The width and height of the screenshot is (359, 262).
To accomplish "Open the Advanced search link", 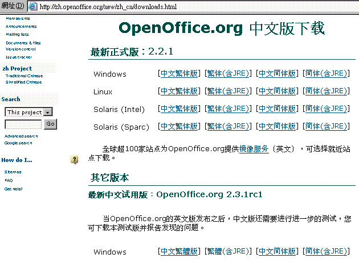I will coord(21,136).
